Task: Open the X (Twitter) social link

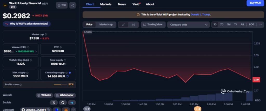Action: click(x=54, y=102)
